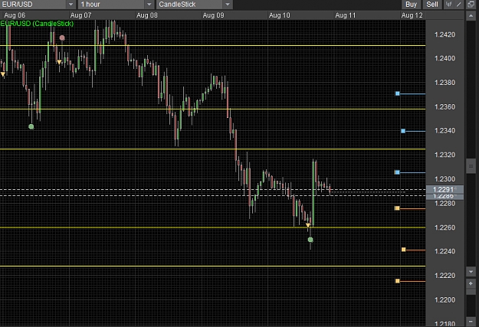Detach chart with the pop-out window icon
This screenshot has height=327, width=479.
(x=471, y=5)
